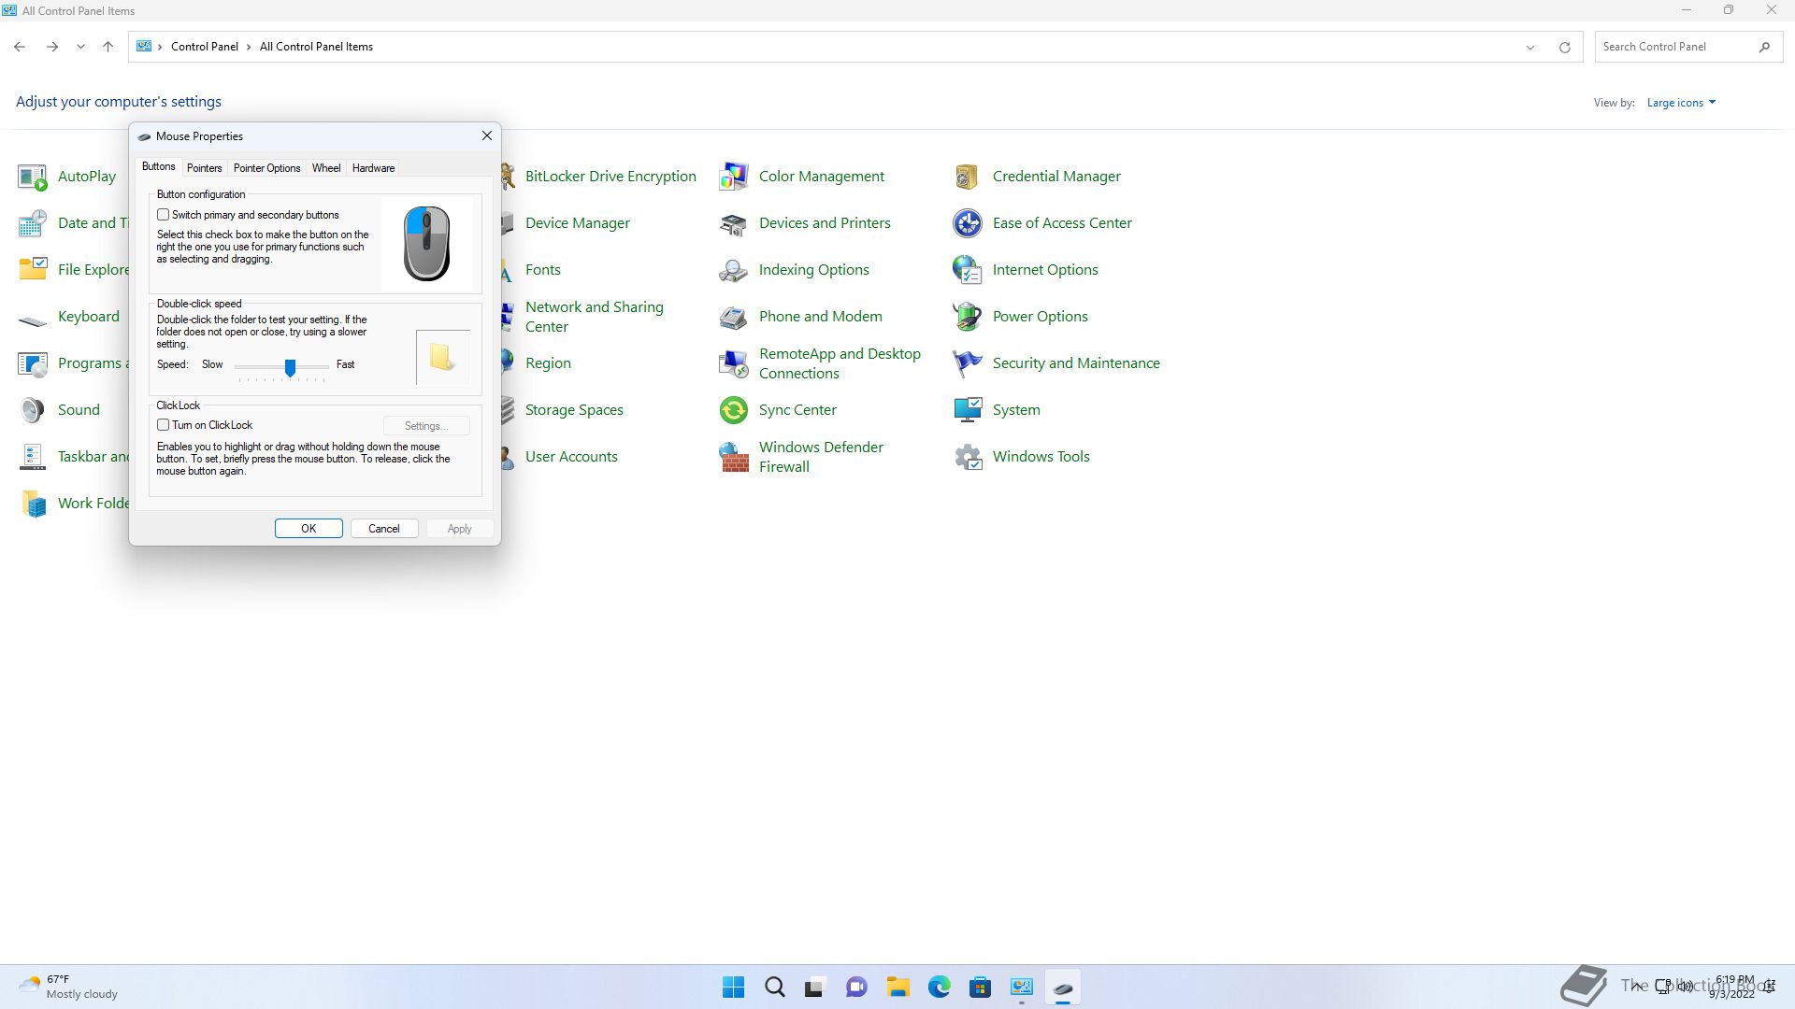Click Cancel in Mouse Properties
The image size is (1795, 1009).
(384, 529)
